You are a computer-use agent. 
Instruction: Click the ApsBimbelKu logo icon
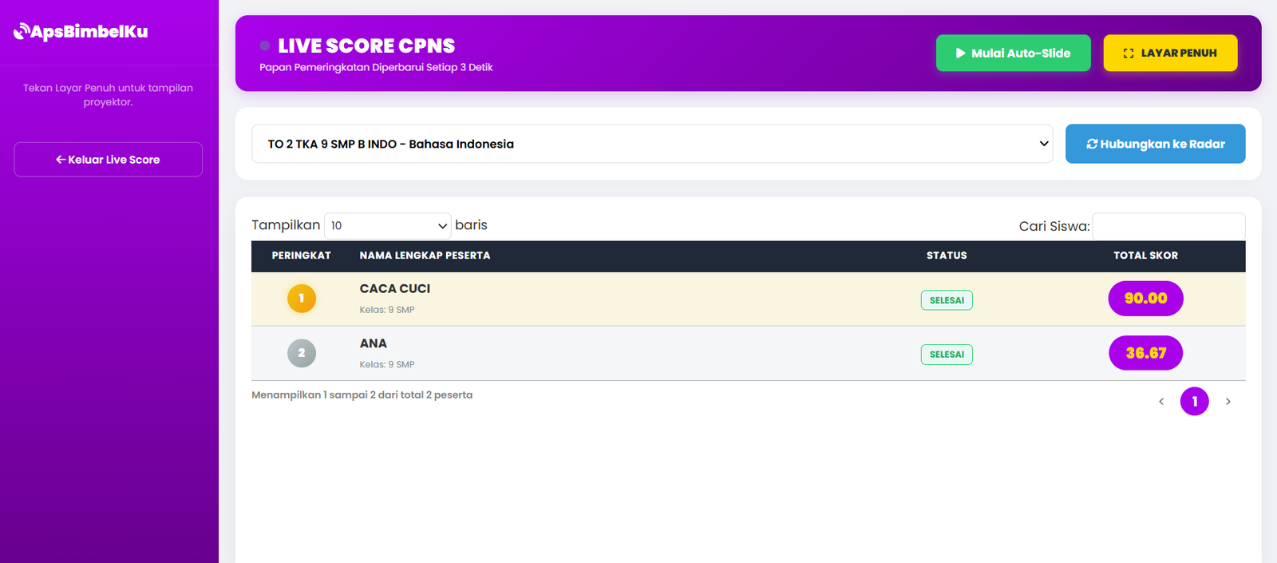coord(22,32)
